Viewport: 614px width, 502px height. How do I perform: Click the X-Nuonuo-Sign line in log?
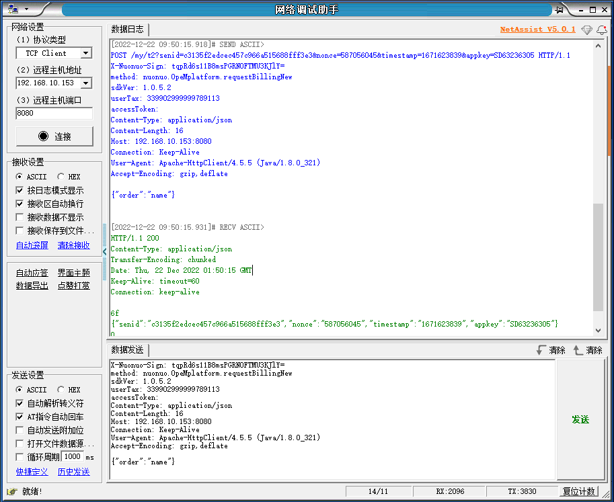pos(197,66)
